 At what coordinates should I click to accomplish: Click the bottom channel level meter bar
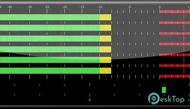[55, 71]
